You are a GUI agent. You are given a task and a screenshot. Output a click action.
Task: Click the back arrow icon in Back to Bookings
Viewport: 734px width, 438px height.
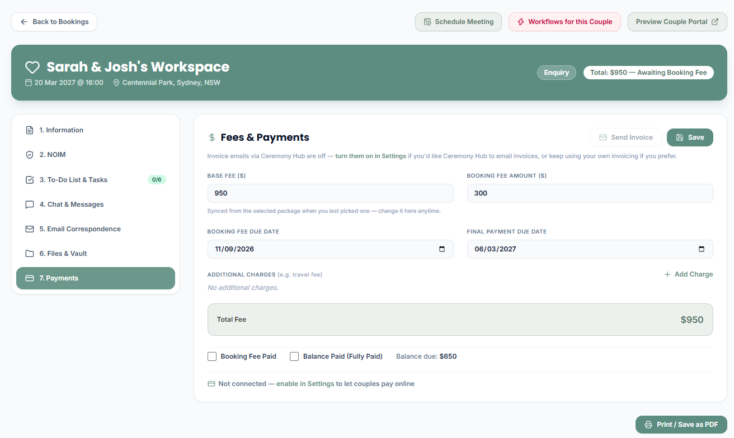pyautogui.click(x=23, y=22)
